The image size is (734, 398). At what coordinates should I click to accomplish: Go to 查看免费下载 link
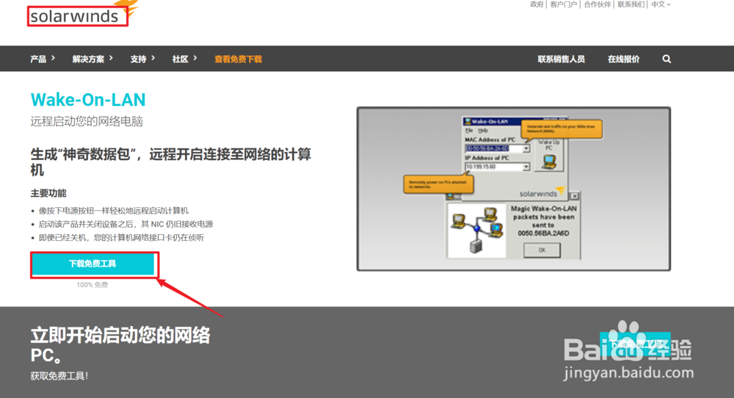click(239, 59)
